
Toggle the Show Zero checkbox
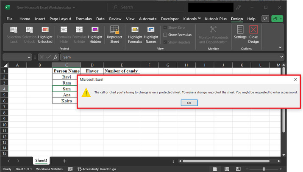pos(165,27)
